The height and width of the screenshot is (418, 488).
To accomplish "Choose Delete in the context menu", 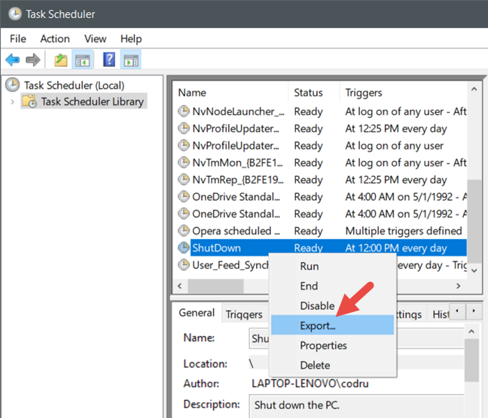I will point(332,365).
